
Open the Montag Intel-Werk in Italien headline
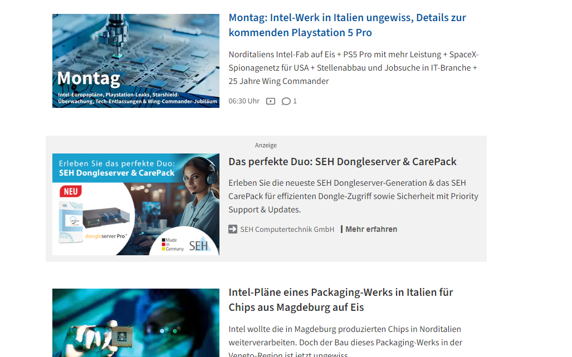coord(347,25)
